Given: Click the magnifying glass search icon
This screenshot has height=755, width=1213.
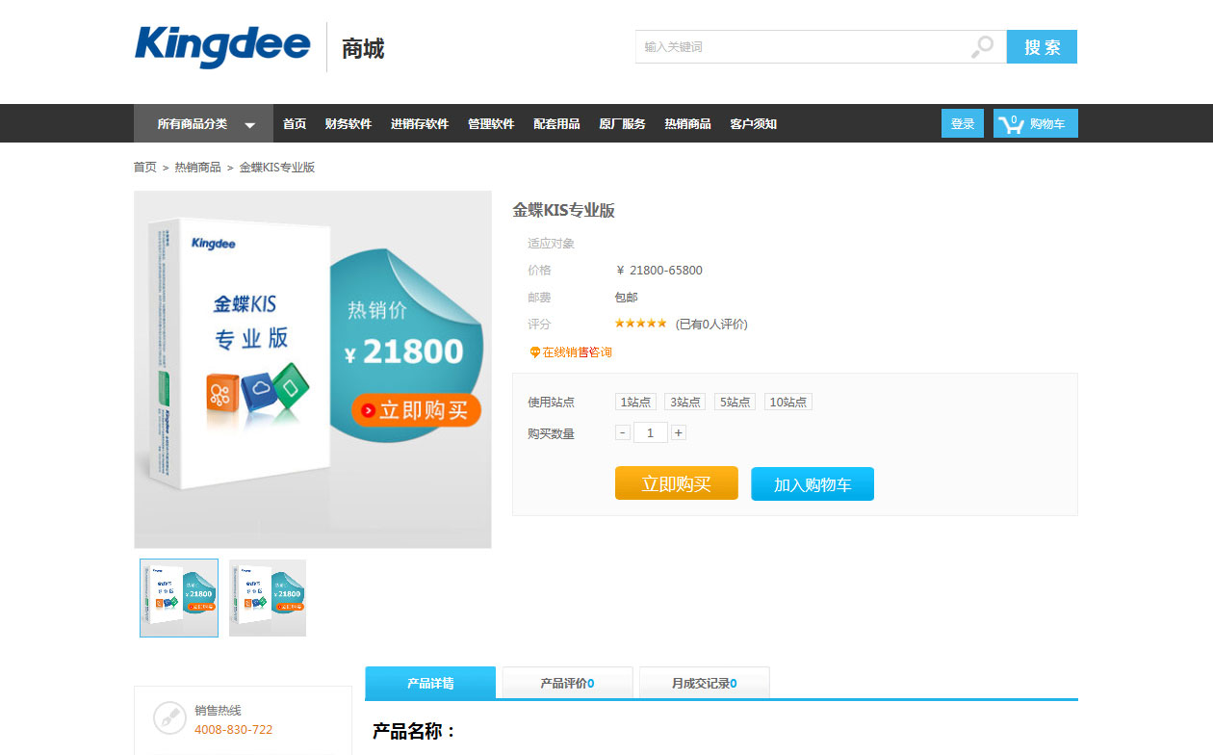Looking at the screenshot, I should [982, 46].
